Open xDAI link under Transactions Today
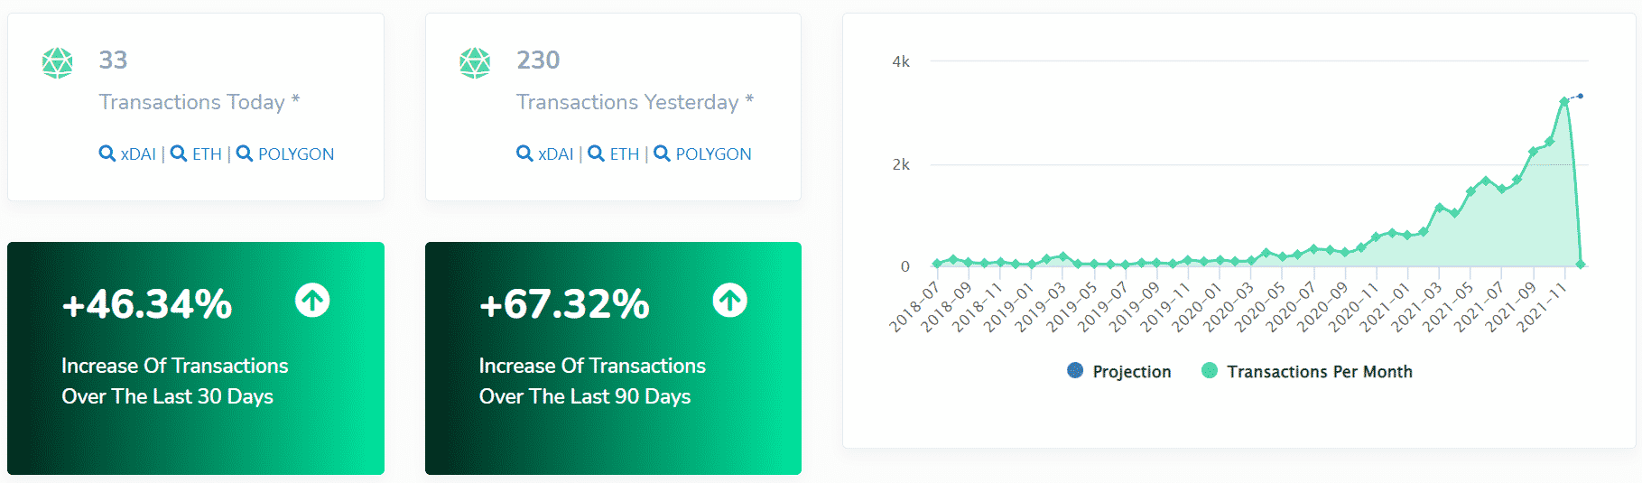This screenshot has height=483, width=1642. [x=138, y=154]
